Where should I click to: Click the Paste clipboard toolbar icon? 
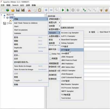(40, 10)
